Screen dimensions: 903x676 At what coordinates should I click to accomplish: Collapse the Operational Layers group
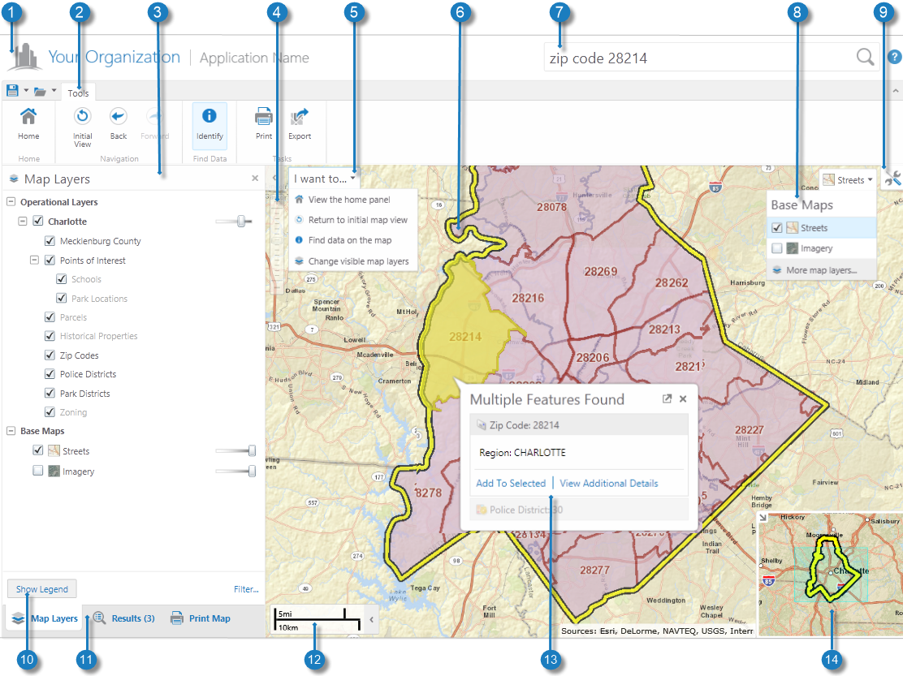click(11, 202)
